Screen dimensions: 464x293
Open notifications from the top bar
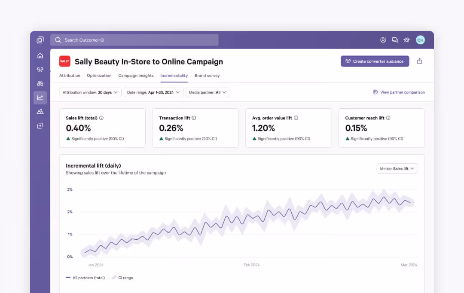(383, 40)
